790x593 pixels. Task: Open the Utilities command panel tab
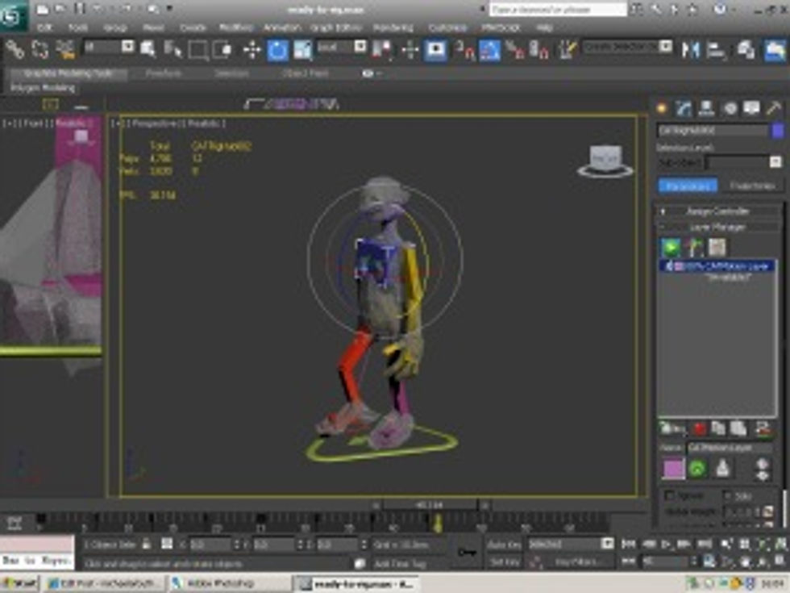click(x=773, y=108)
